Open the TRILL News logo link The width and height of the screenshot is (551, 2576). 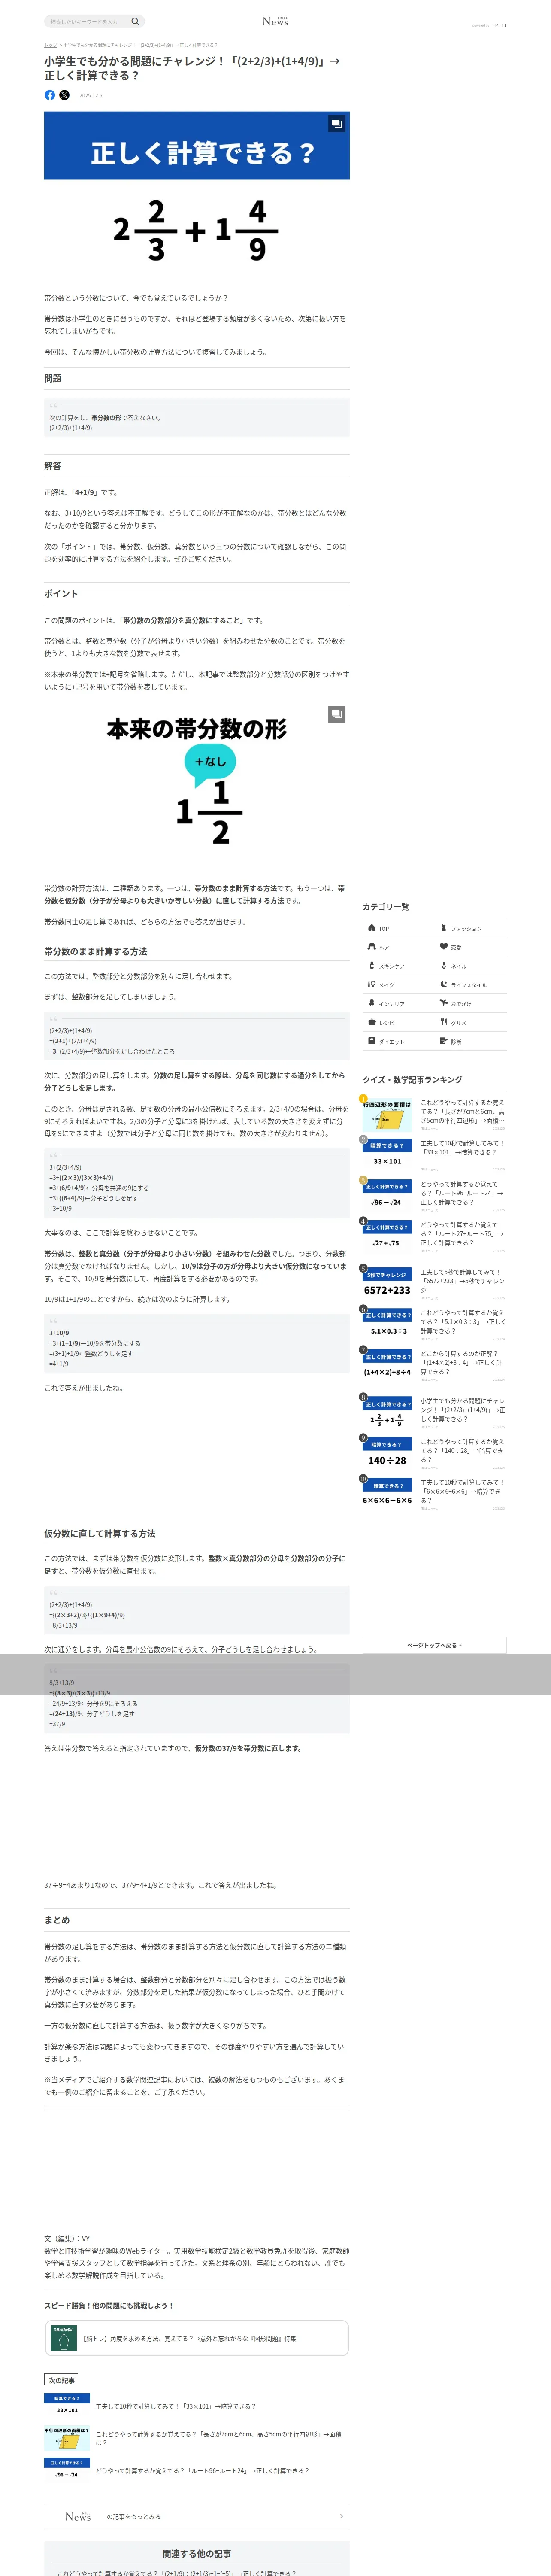pyautogui.click(x=275, y=21)
